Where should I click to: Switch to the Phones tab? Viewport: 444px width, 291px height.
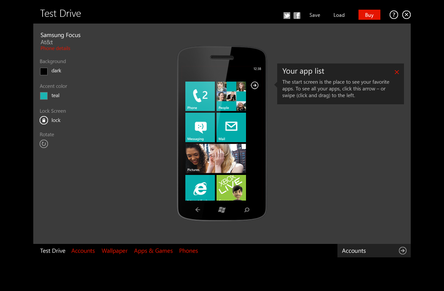point(188,251)
